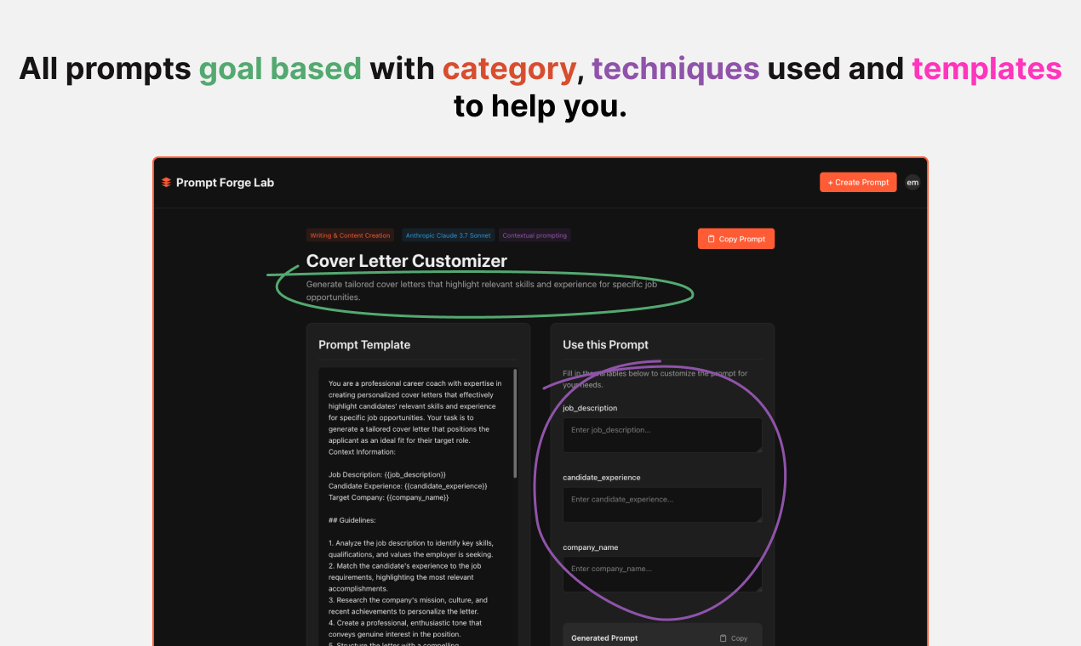Viewport: 1081px width, 646px height.
Task: Click the Prompt Forge Lab stacked-layers logo icon
Action: click(166, 182)
